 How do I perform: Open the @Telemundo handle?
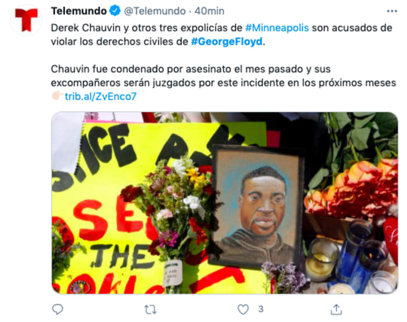155,11
